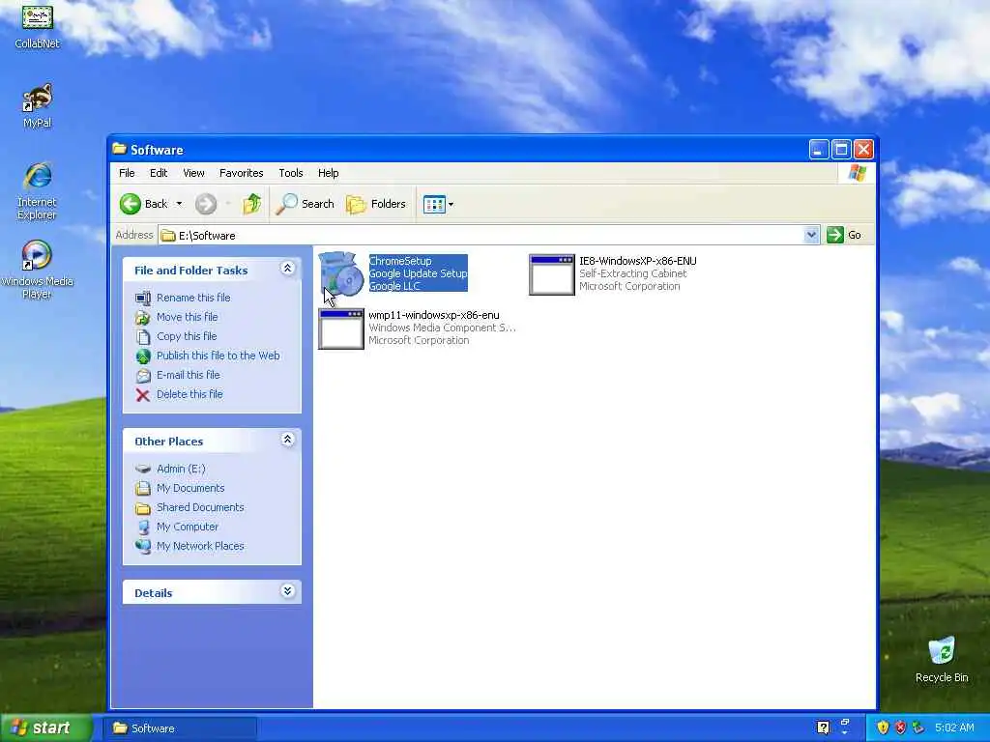Click Copy this file

tap(187, 336)
